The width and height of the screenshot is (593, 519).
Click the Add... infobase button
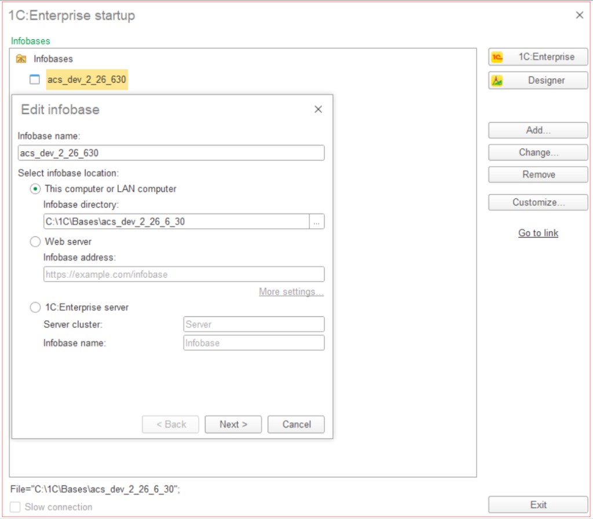click(538, 130)
